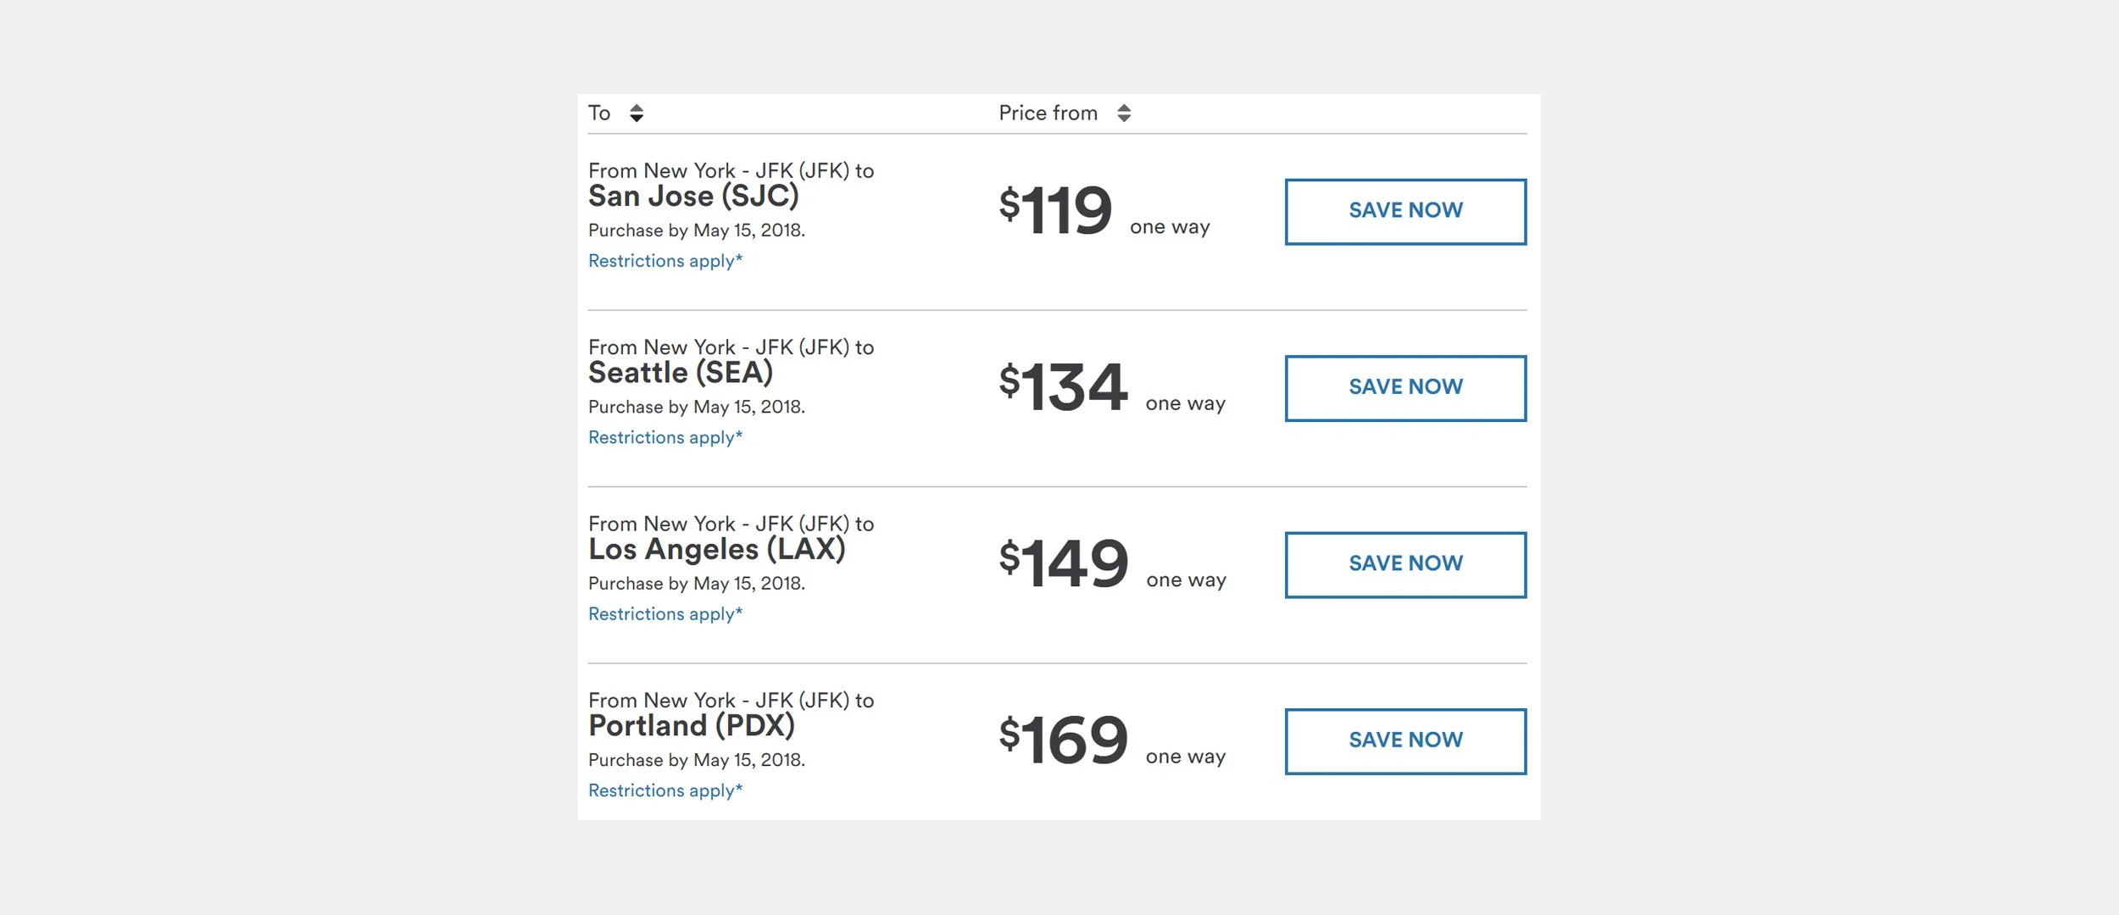Viewport: 2119px width, 915px height.
Task: View Restrictions apply for Los Angeles
Action: [x=665, y=614]
